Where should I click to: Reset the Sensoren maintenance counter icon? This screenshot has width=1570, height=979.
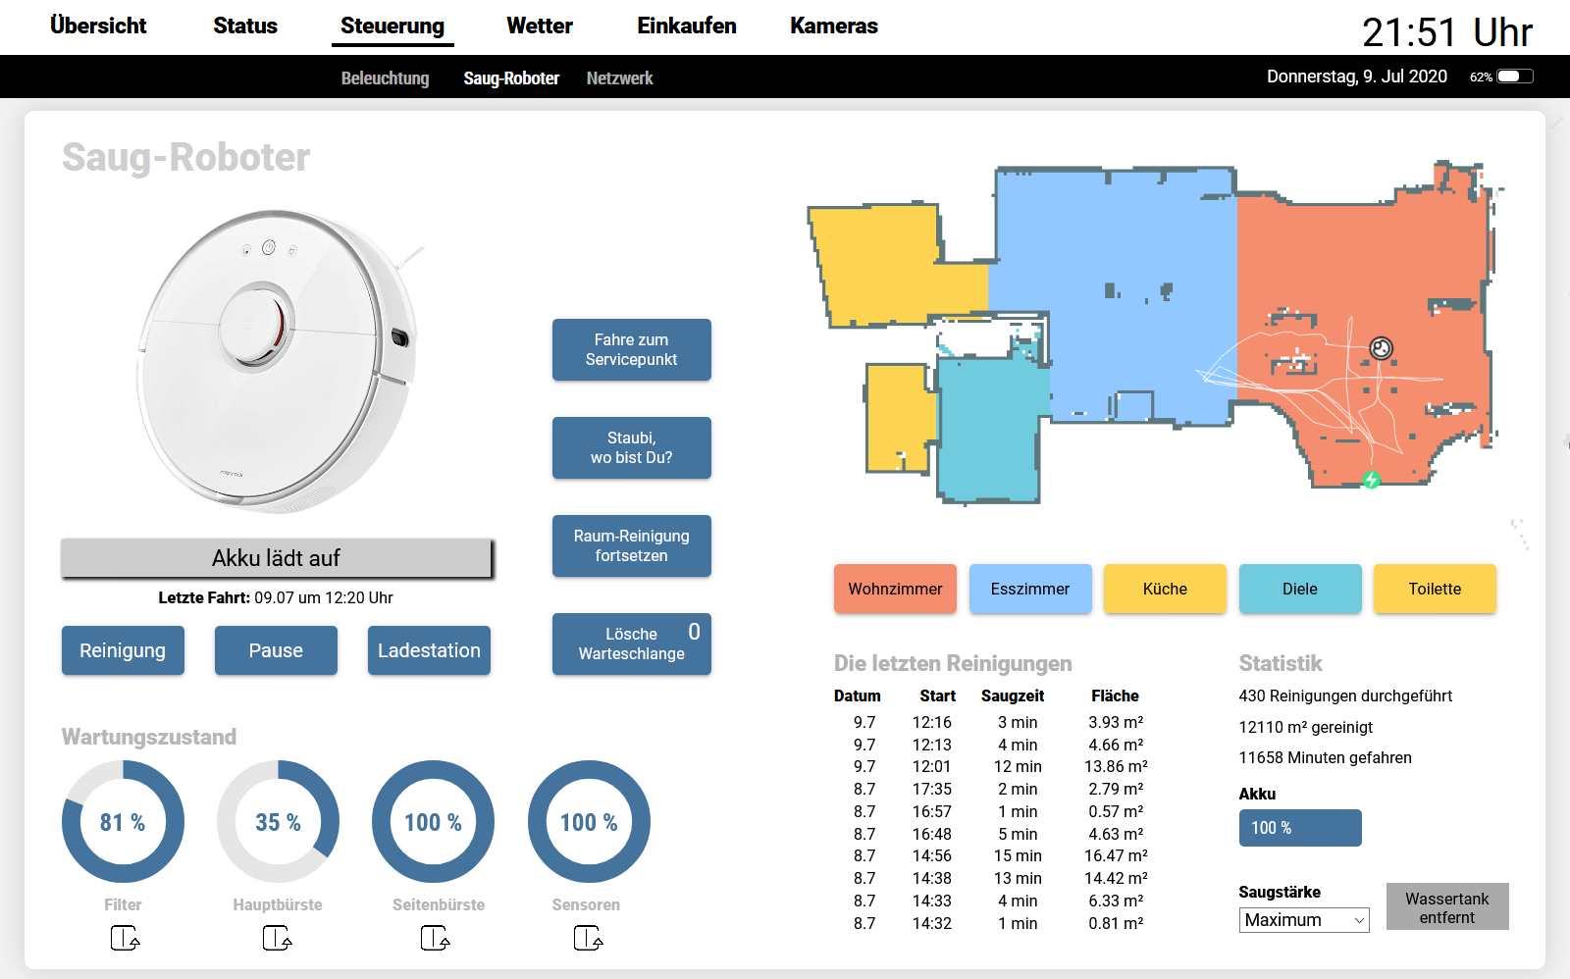point(588,939)
